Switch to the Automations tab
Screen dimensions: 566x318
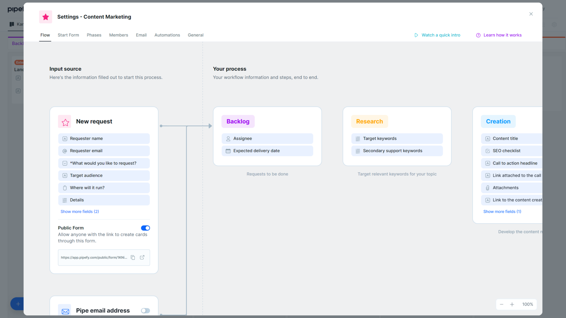[167, 35]
